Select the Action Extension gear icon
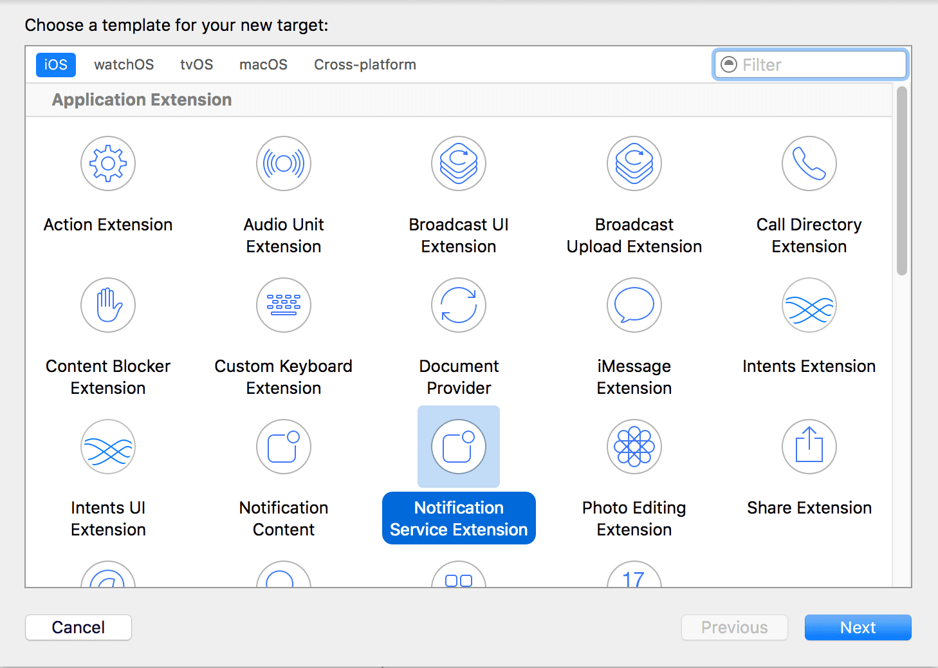Screen dimensions: 938x668 pyautogui.click(x=108, y=163)
